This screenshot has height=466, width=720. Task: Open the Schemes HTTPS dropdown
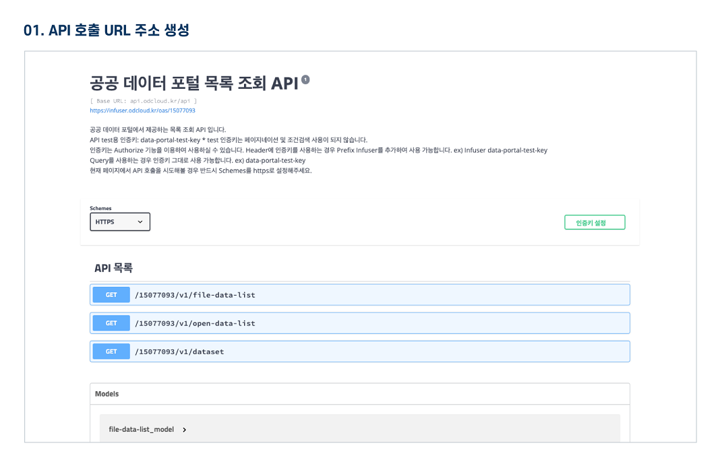[x=120, y=222]
